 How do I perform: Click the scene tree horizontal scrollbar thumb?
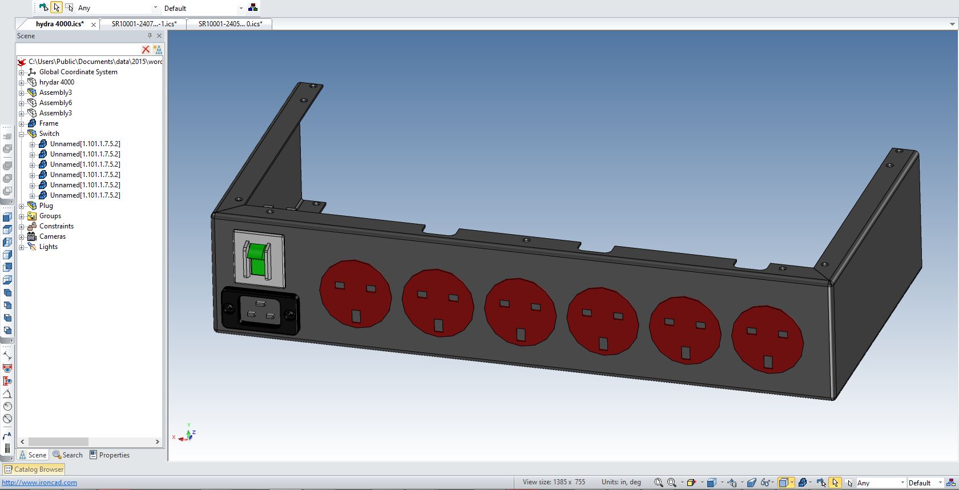coord(58,441)
